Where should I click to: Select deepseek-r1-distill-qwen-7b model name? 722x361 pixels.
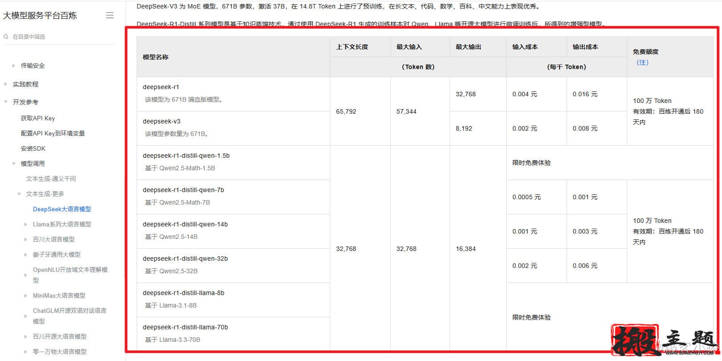click(183, 190)
